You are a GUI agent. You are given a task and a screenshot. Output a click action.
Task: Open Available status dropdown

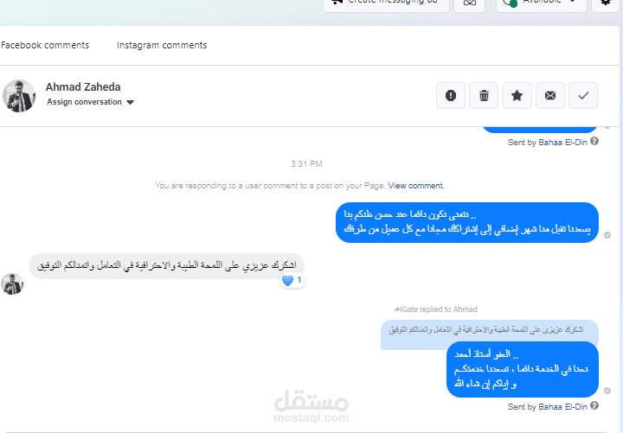tap(542, 3)
